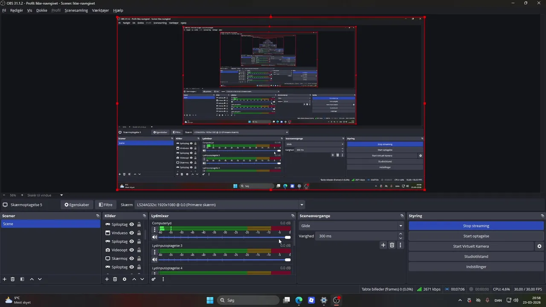Viewport: 546px width, 307px height.
Task: Open the transition properties three-dot menu
Action: click(400, 245)
